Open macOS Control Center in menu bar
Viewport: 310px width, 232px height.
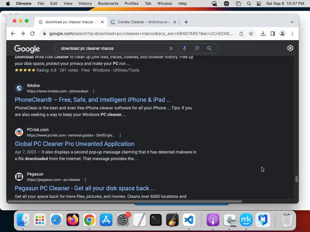click(259, 4)
